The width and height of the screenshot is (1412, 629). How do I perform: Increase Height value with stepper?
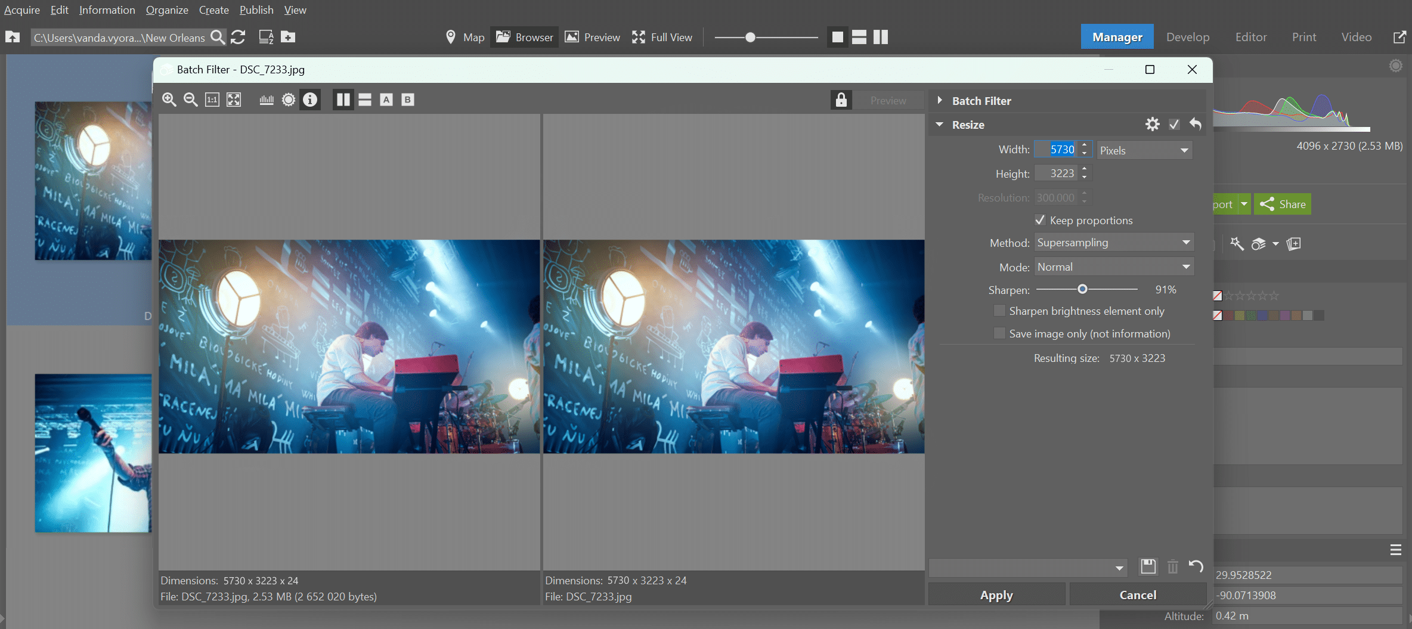(x=1085, y=169)
